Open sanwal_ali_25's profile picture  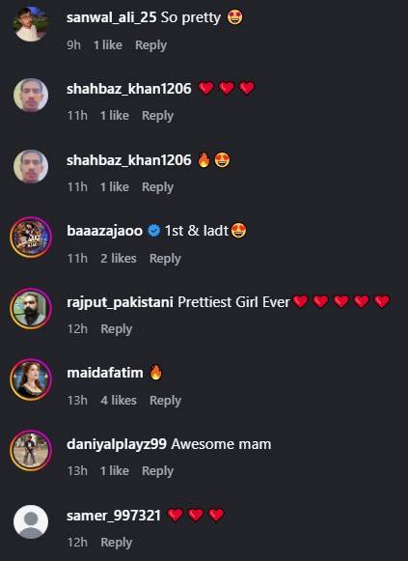click(31, 24)
